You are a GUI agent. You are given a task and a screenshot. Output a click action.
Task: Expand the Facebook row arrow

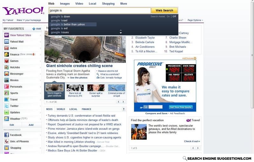(x=40, y=135)
